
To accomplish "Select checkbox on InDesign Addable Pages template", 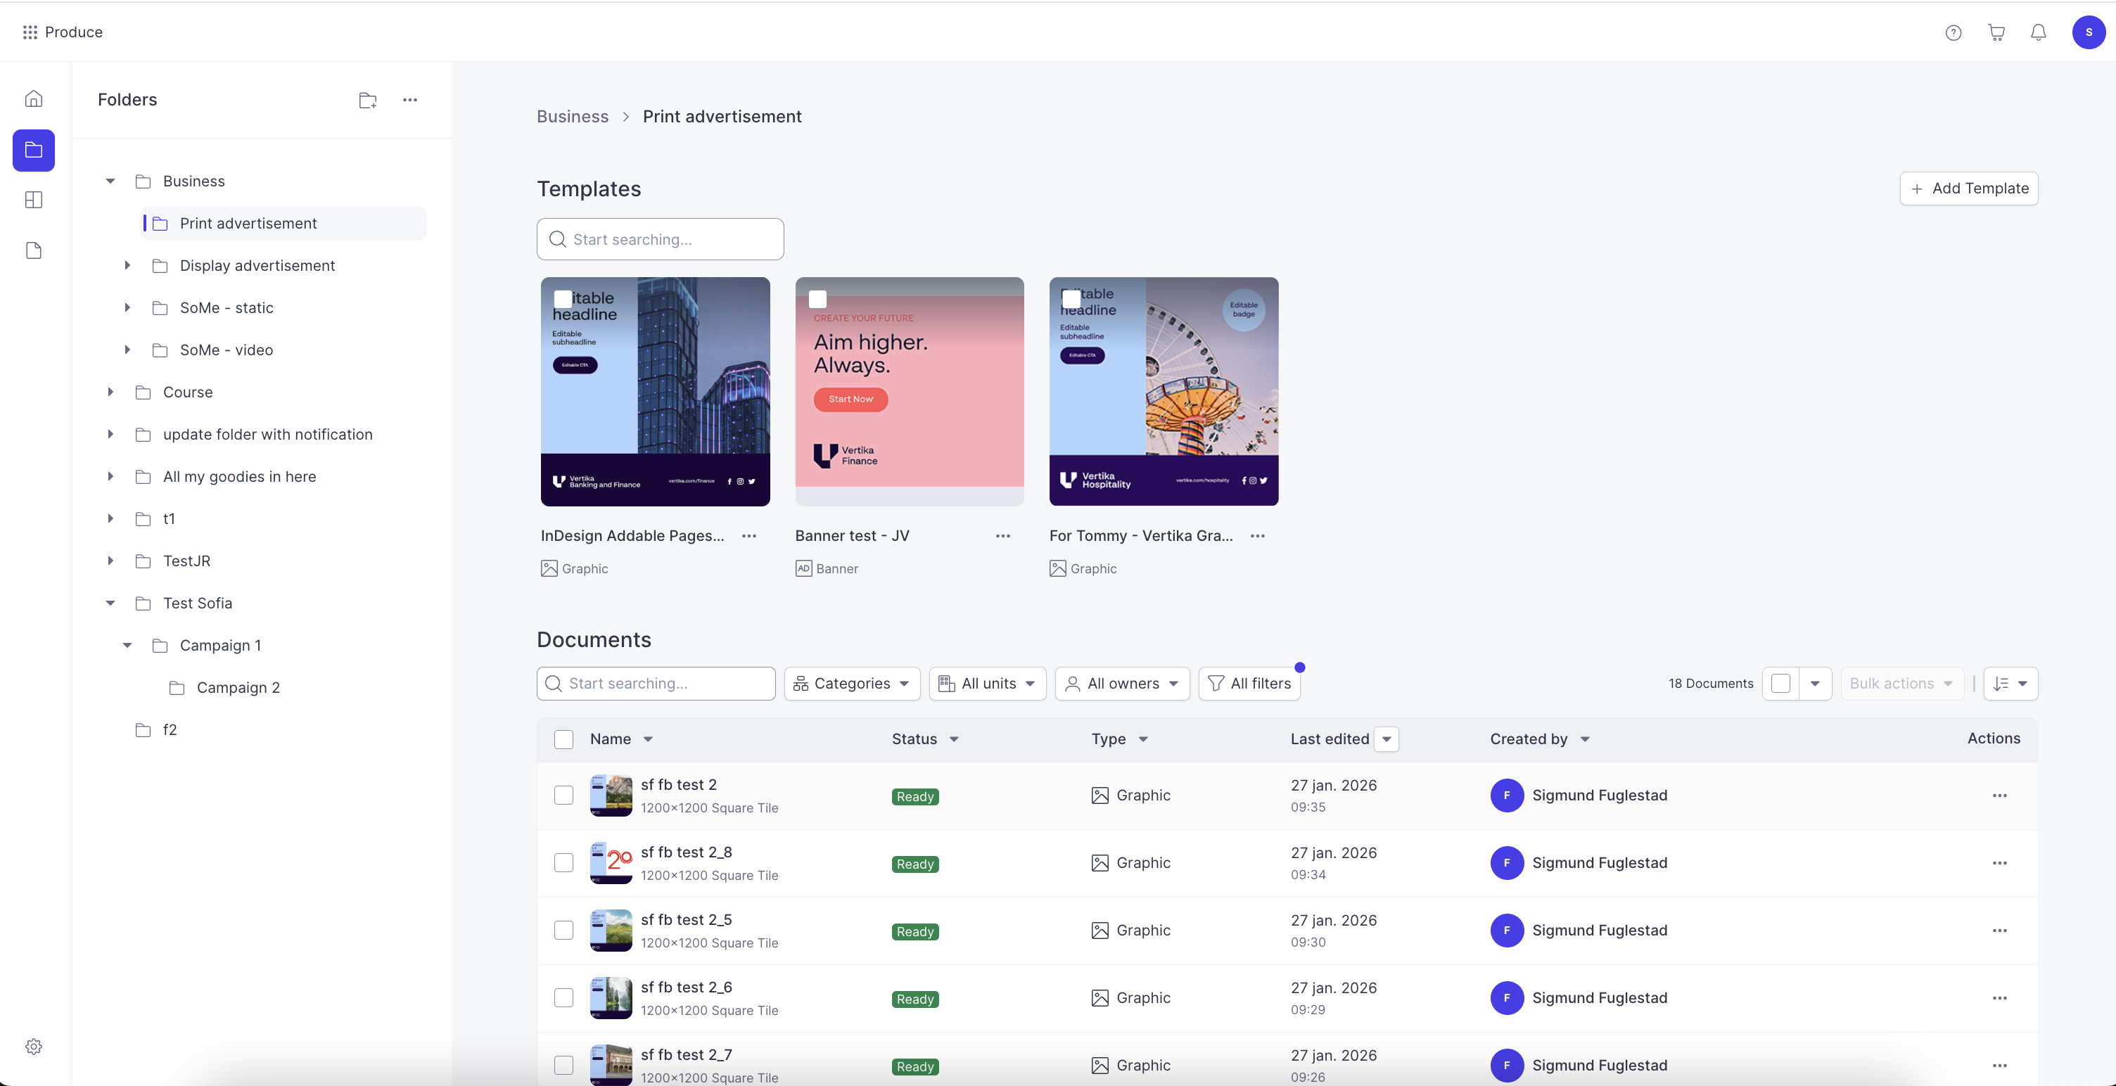I will point(563,299).
